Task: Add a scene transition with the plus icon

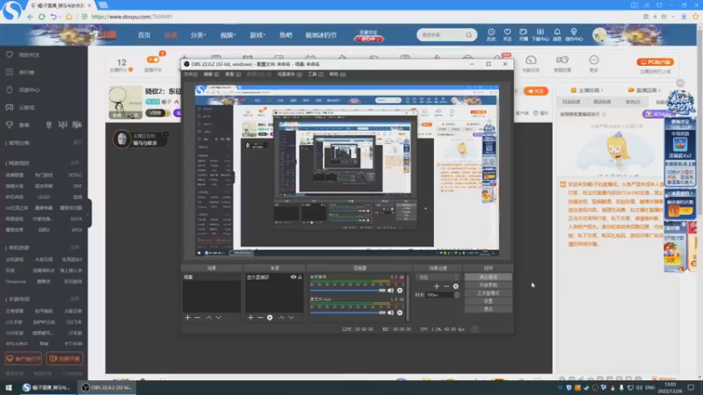Action: 437,286
